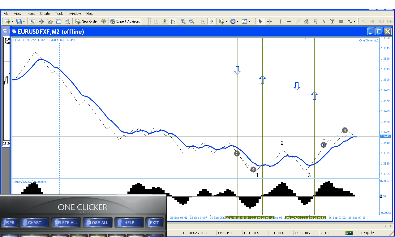The image size is (395, 237).
Task: Click the Zoom Out magnifier icon
Action: 192,21
